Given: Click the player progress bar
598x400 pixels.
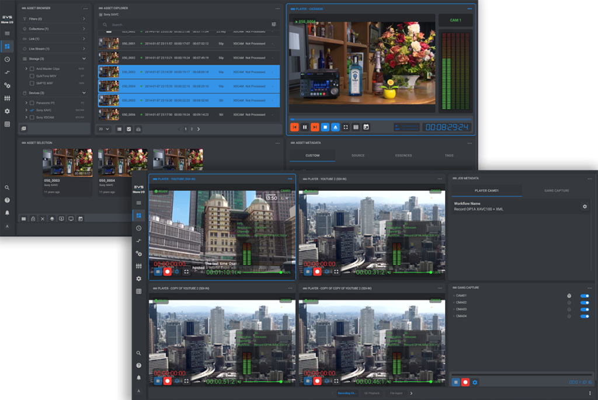Looking at the screenshot, I should (380, 119).
